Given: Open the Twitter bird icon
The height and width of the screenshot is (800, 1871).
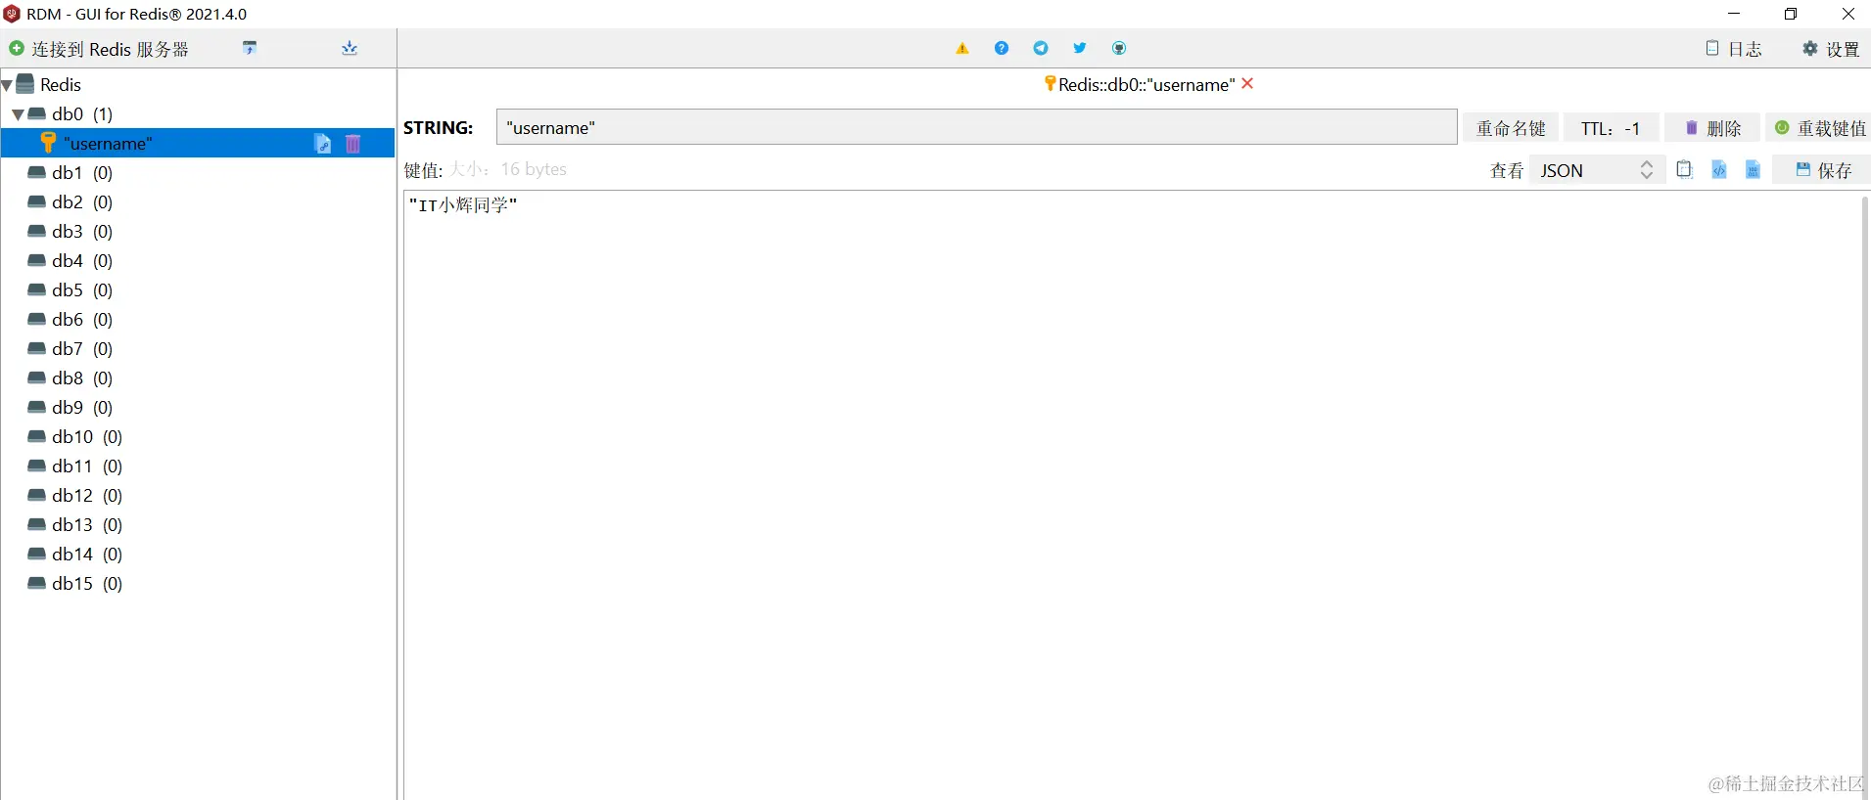Looking at the screenshot, I should [1080, 48].
